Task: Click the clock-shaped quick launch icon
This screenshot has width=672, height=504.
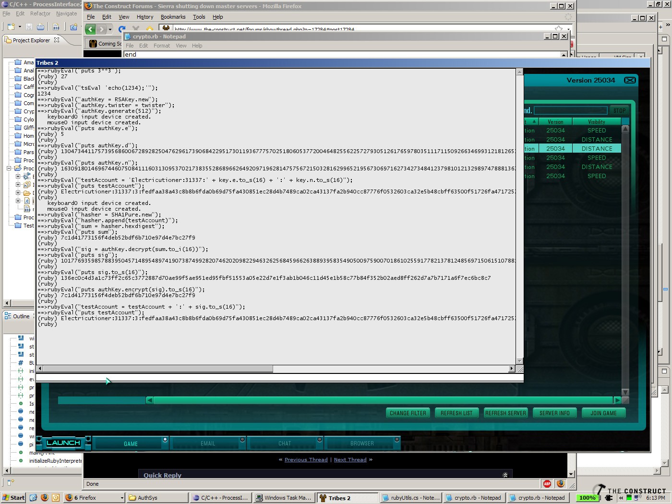Action: (x=56, y=498)
